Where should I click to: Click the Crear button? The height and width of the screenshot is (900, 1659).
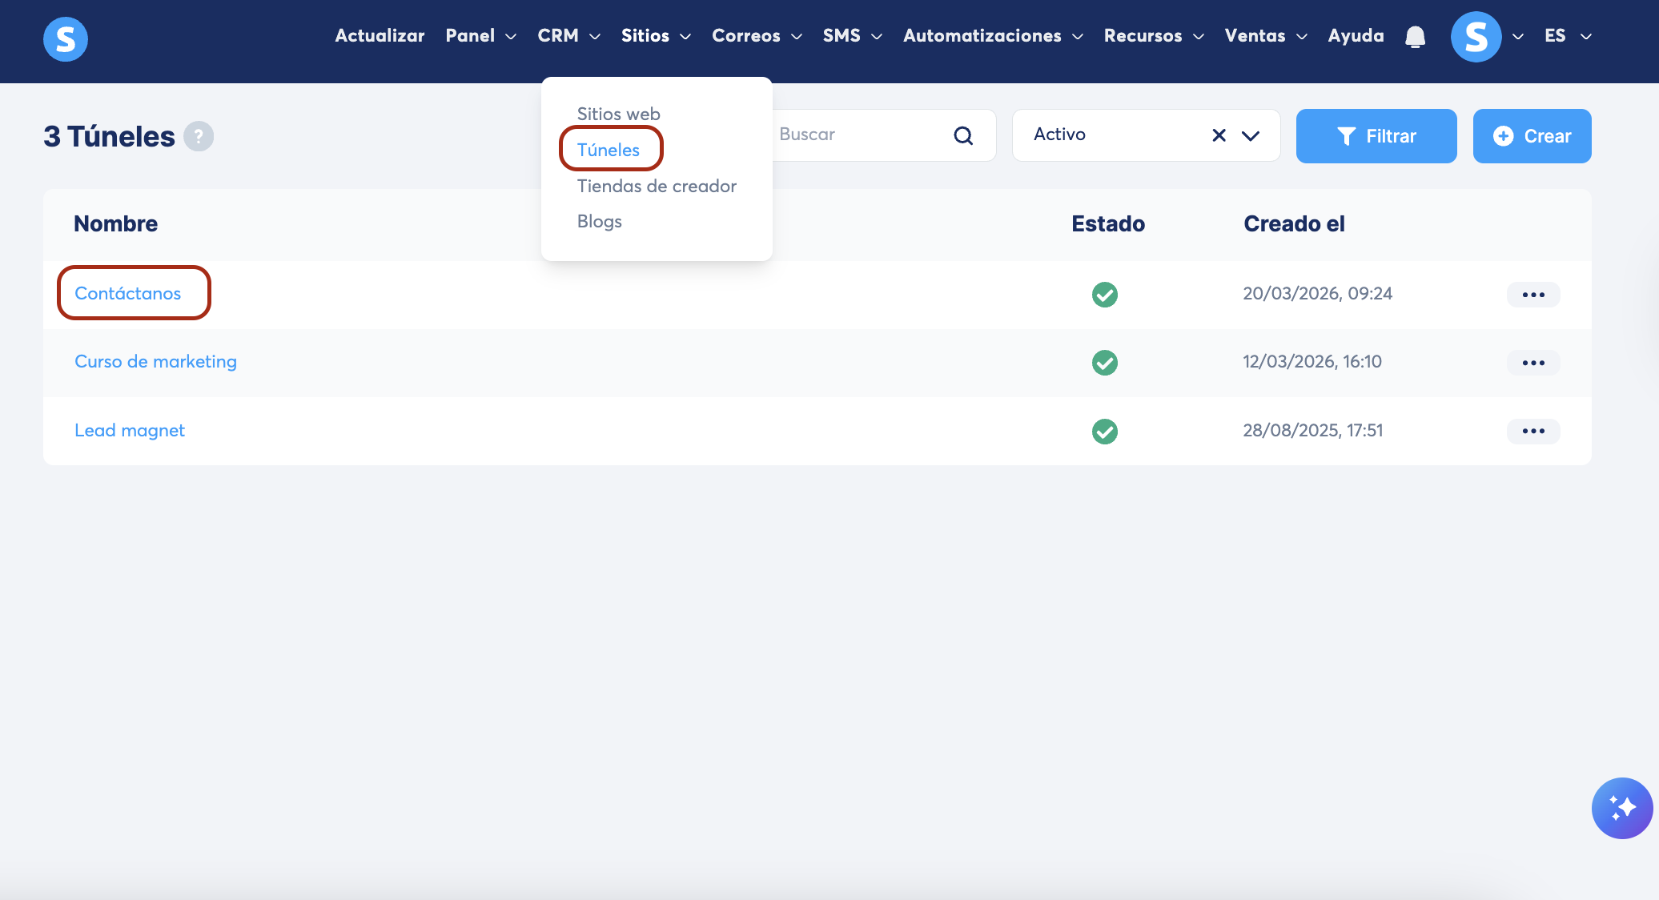[1531, 136]
